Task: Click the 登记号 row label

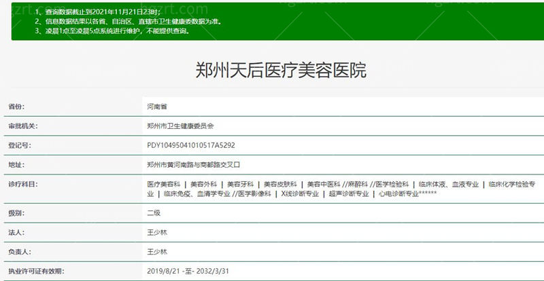Action: (20, 145)
